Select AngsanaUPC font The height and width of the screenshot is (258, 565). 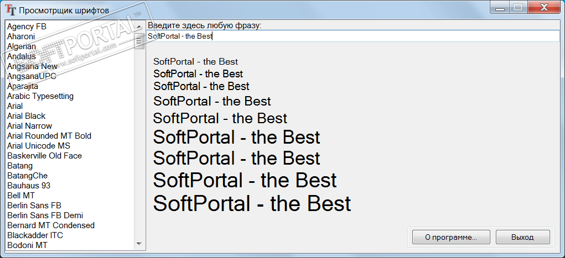click(32, 76)
